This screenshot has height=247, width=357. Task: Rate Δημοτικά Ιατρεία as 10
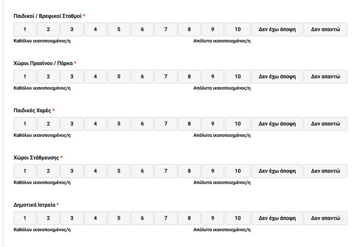(x=238, y=218)
